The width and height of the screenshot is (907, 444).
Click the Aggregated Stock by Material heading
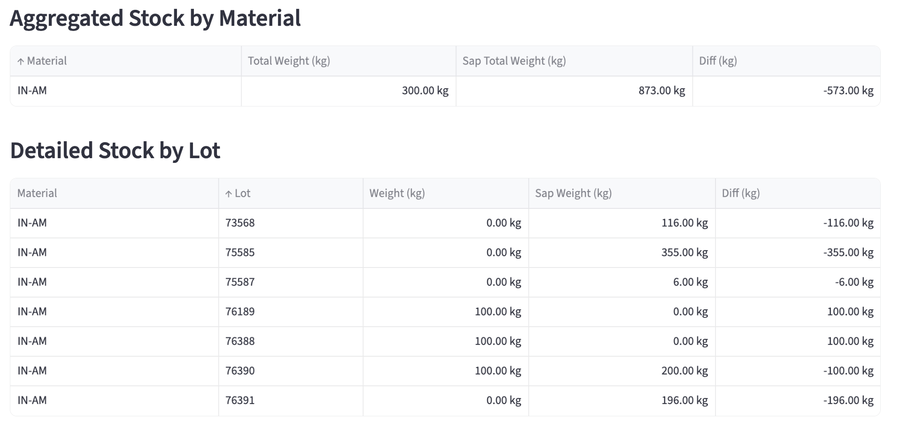[155, 18]
